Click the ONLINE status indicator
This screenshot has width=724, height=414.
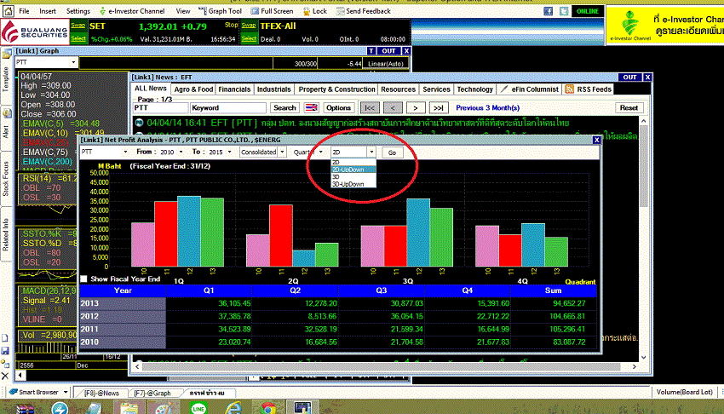588,11
